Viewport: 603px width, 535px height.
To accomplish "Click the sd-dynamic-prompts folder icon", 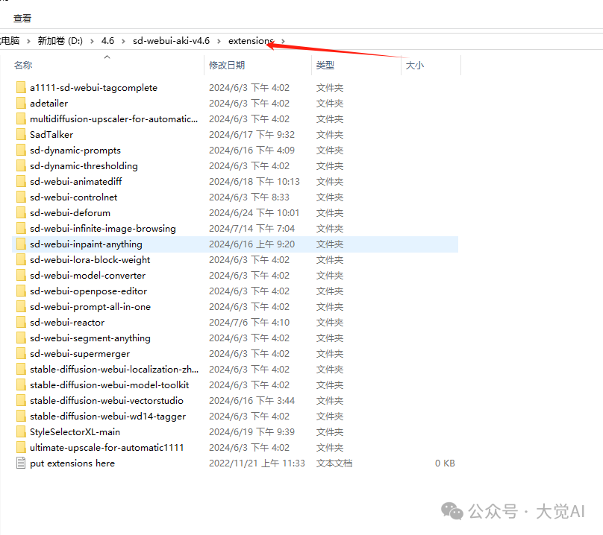I will coord(21,151).
